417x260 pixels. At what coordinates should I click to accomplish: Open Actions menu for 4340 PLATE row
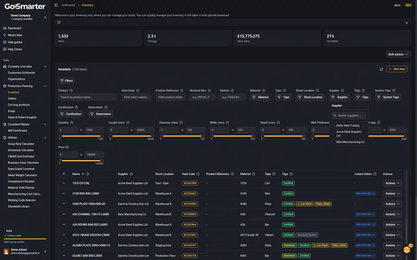(393, 204)
